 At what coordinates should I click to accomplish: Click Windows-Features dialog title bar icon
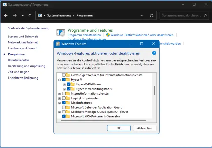tap(58, 44)
